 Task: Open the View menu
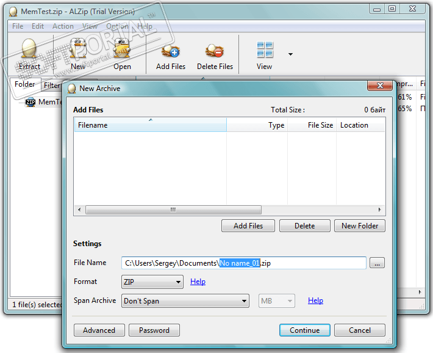pos(90,26)
